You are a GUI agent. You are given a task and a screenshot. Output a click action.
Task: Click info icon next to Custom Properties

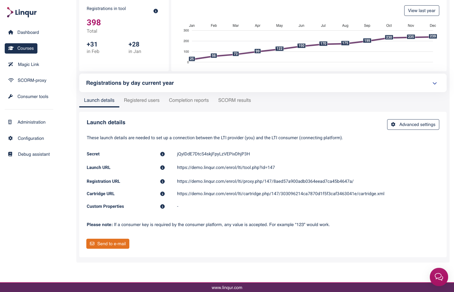[x=162, y=206]
